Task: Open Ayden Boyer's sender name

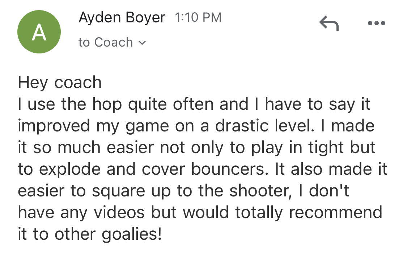Action: tap(122, 18)
